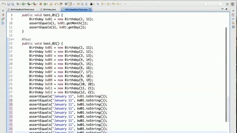The image size is (237, 133).
Task: Click the dark round toolbar icon
Action: (x=91, y=4)
